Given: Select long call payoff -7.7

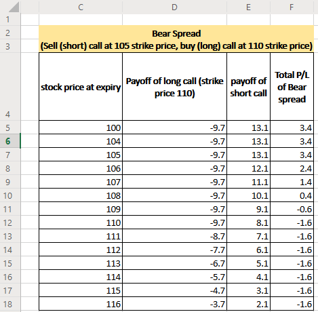Looking at the screenshot, I should 174,250.
